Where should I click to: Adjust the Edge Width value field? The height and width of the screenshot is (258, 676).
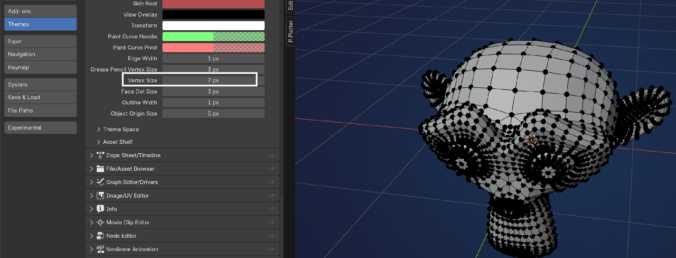pos(213,59)
